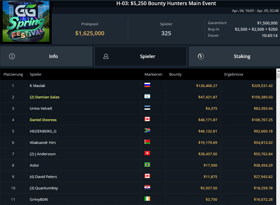The image size is (280, 205).
Task: Select player K Maslak
Action: (37, 86)
